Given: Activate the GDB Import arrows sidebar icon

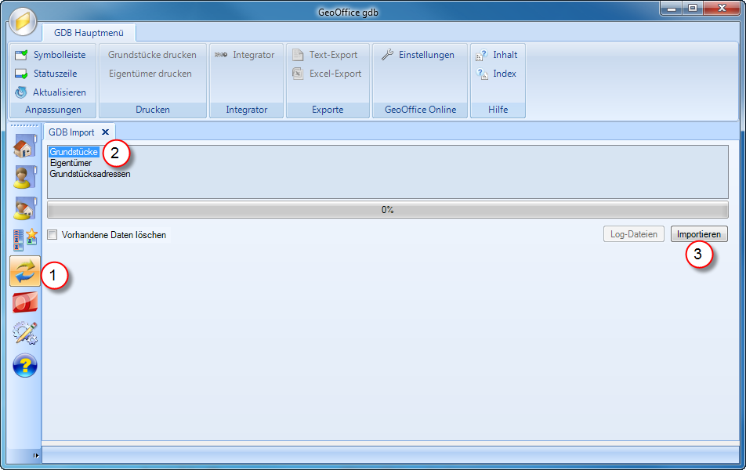Looking at the screenshot, I should point(24,270).
